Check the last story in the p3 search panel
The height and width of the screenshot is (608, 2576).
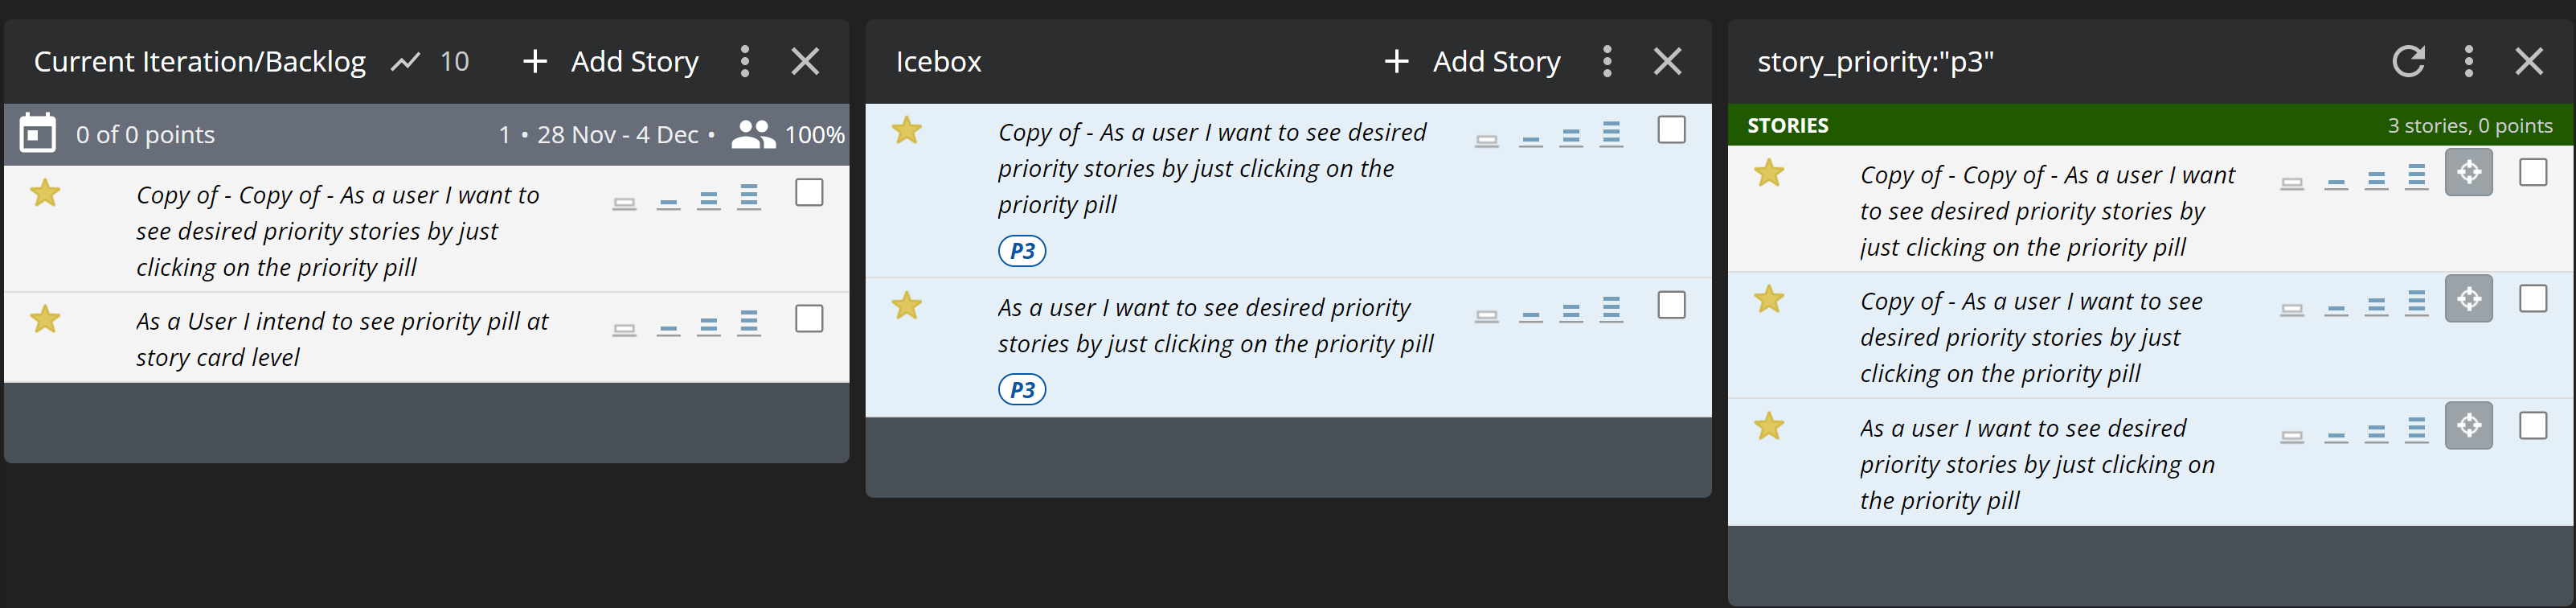click(2533, 425)
